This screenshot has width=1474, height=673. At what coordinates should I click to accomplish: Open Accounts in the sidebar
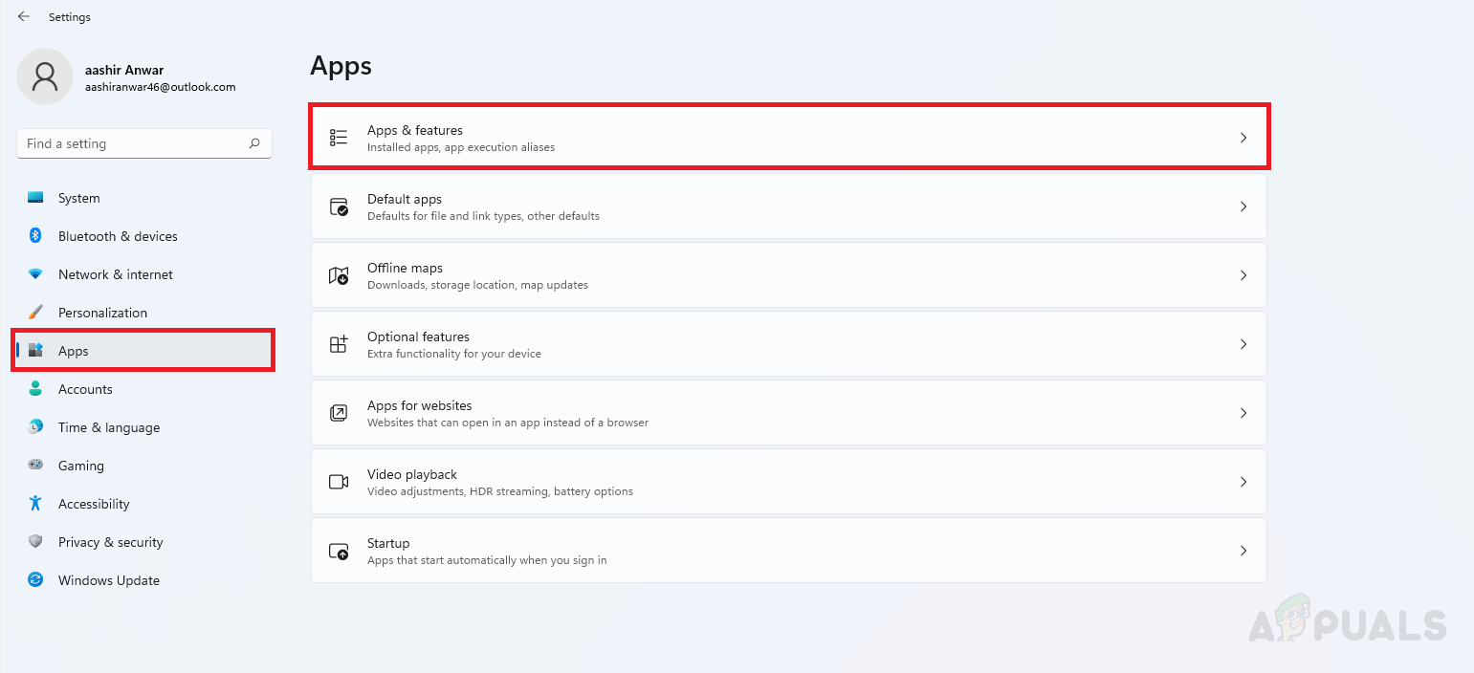[85, 389]
